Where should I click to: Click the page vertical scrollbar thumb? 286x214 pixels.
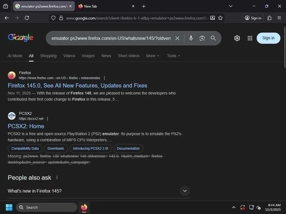click(285, 47)
